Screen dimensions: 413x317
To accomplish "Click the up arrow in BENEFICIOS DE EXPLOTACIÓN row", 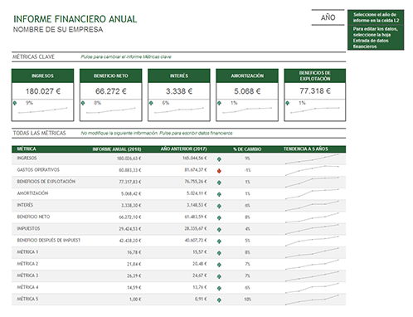I will [x=219, y=183].
